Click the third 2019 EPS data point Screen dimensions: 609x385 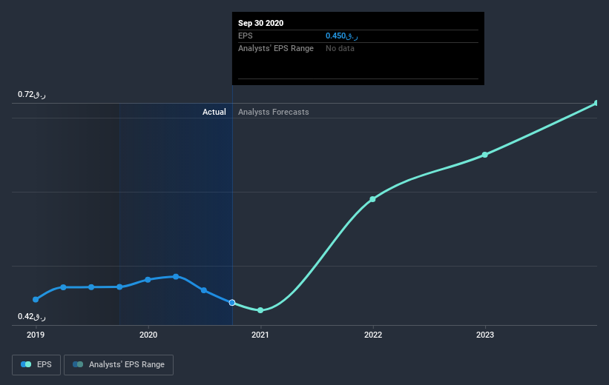pos(91,287)
